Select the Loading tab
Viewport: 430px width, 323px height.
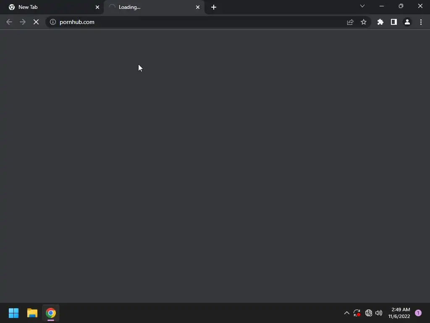(x=154, y=7)
